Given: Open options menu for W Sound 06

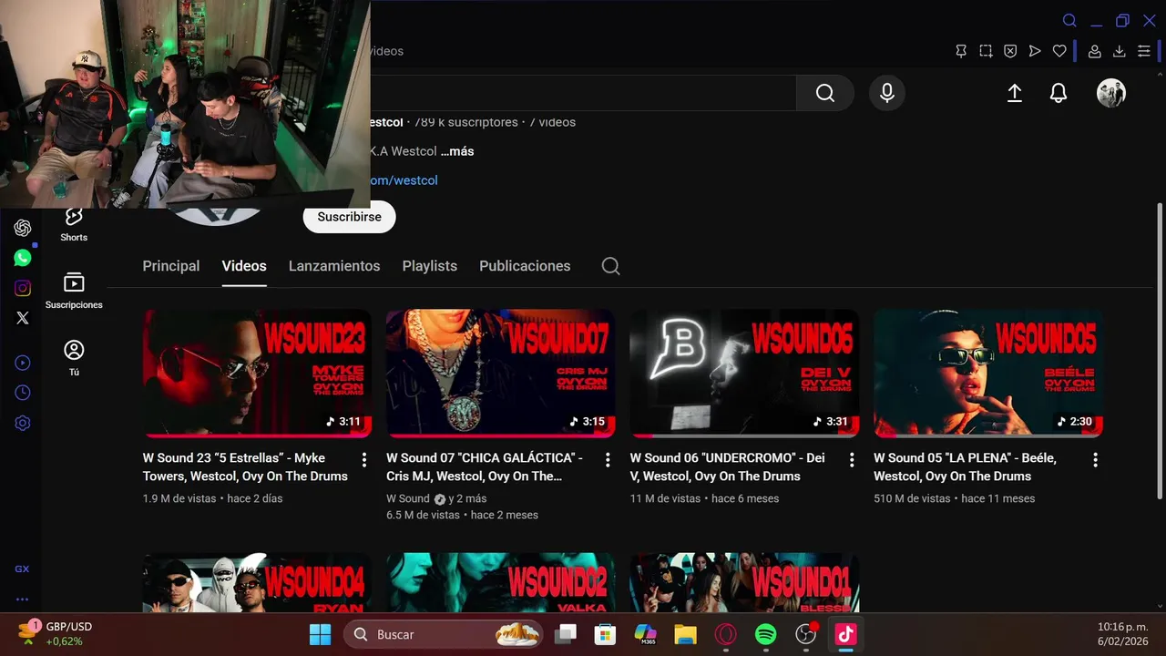Looking at the screenshot, I should (852, 460).
